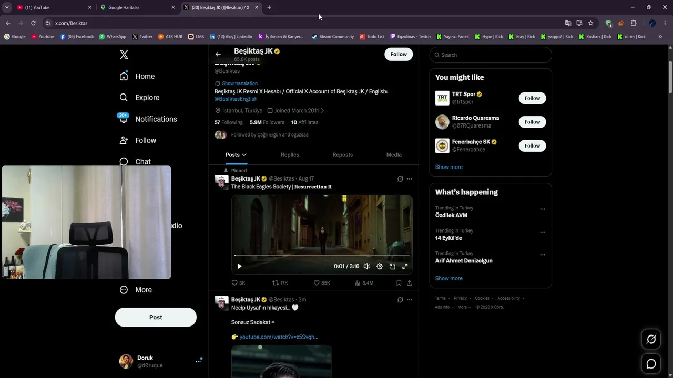Follow Ricardo Quaresma from suggestions
The width and height of the screenshot is (673, 378).
click(x=532, y=122)
